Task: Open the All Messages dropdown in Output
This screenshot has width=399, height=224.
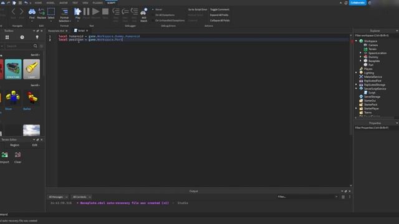Action: tap(58, 197)
